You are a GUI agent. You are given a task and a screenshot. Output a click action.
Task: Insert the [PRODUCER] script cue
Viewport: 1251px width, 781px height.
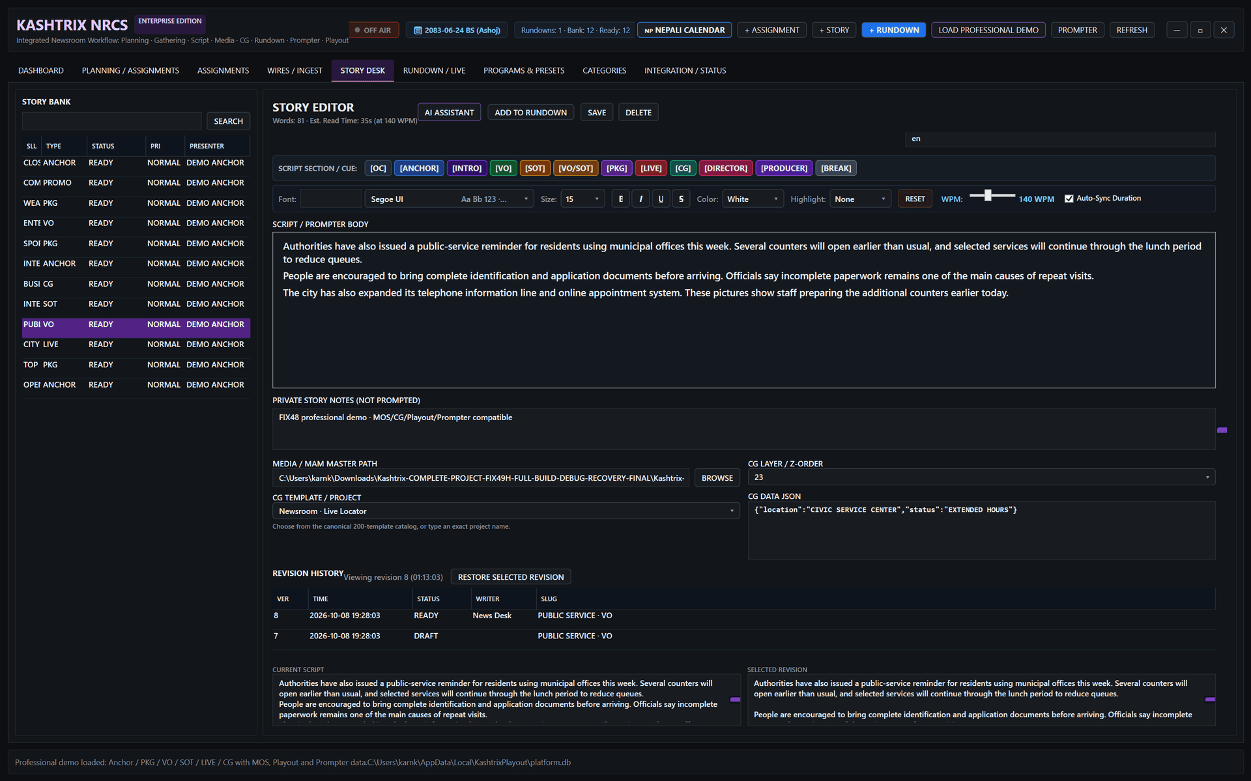tap(784, 169)
